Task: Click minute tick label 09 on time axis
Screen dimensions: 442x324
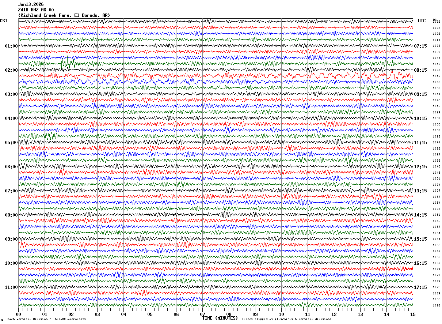Action: [255, 314]
